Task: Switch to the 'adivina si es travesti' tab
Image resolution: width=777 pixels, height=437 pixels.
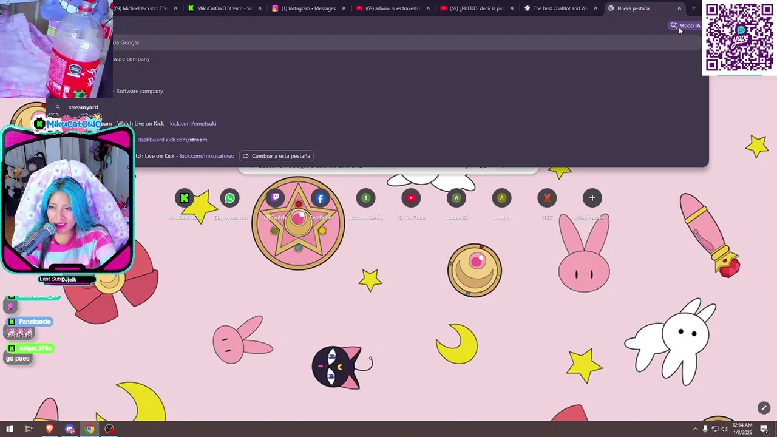Action: pos(392,8)
